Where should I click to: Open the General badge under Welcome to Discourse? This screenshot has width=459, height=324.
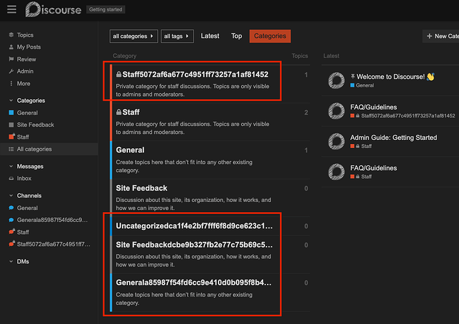362,85
